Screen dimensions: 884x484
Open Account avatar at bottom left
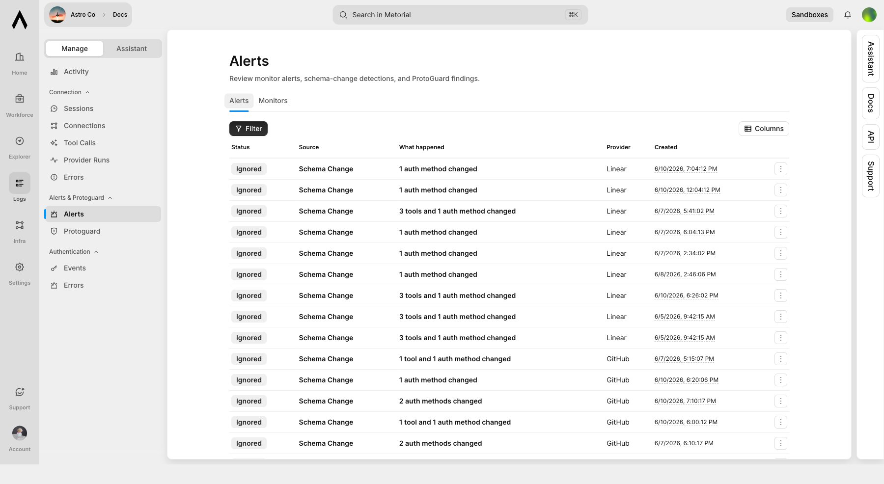coord(20,433)
